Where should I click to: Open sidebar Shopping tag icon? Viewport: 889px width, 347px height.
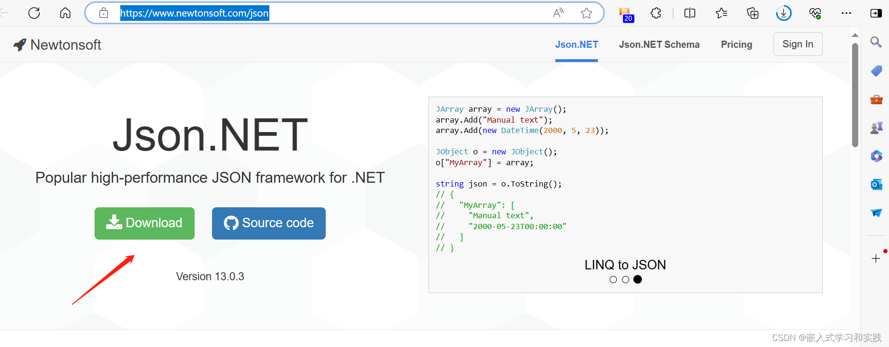[x=876, y=71]
